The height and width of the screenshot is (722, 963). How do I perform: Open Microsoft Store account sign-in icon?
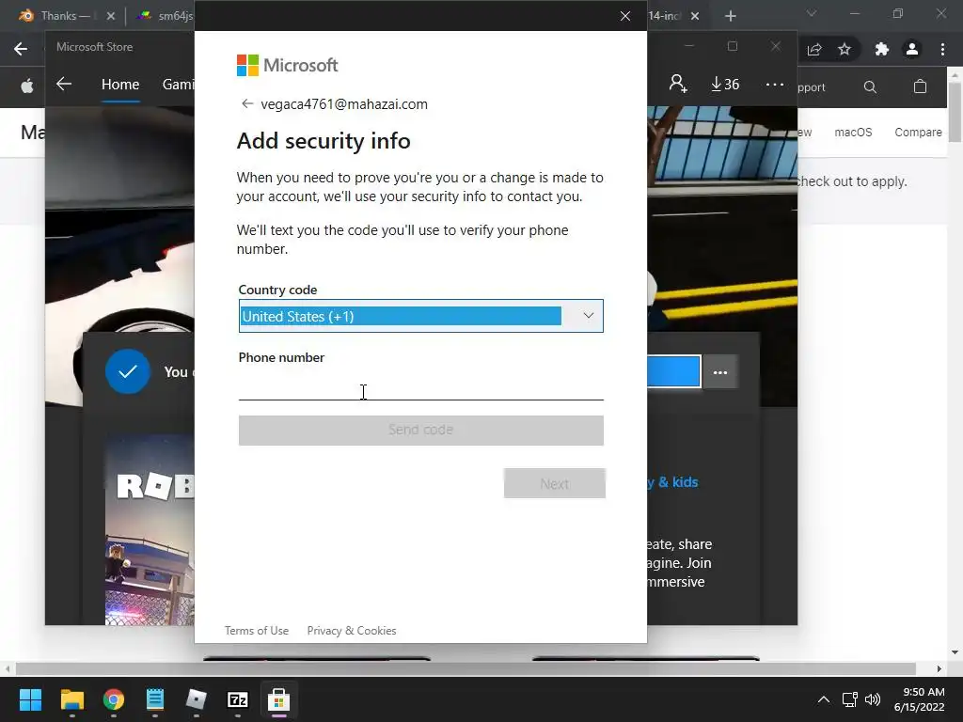coord(678,84)
